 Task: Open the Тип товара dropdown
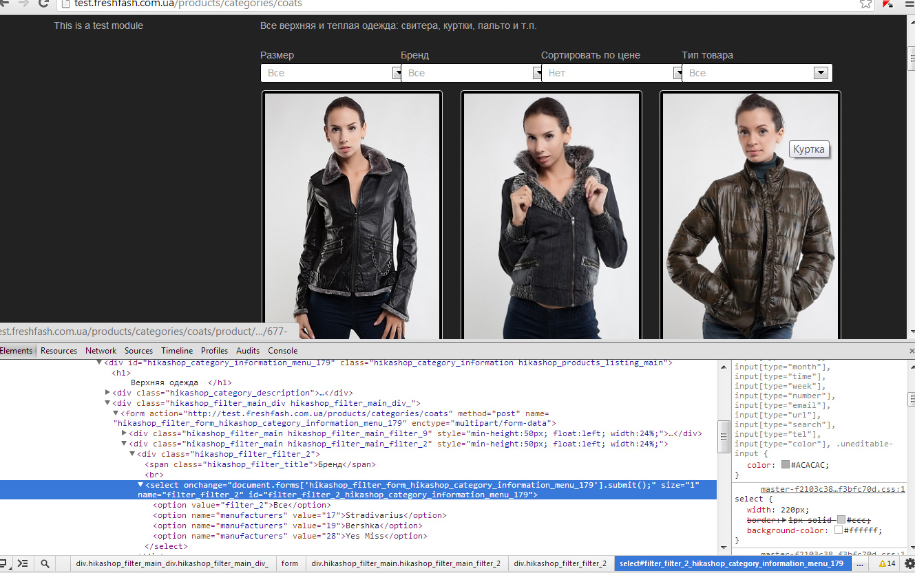click(757, 73)
